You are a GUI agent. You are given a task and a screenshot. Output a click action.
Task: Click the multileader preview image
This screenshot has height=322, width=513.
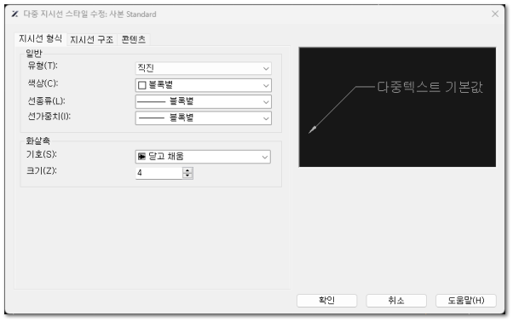point(397,107)
